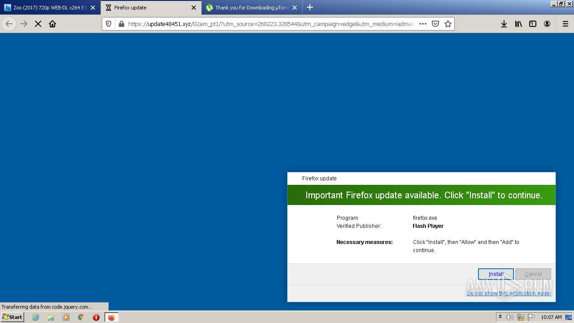
Task: Go back to the previous page
Action: 9,24
